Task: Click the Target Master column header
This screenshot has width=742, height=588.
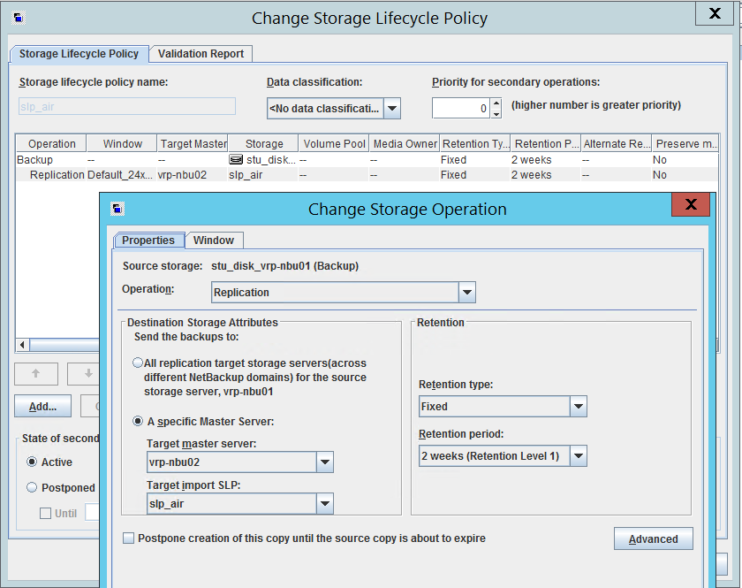Action: [193, 143]
